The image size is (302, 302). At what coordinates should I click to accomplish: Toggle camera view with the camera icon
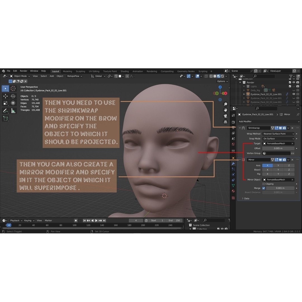point(225,116)
